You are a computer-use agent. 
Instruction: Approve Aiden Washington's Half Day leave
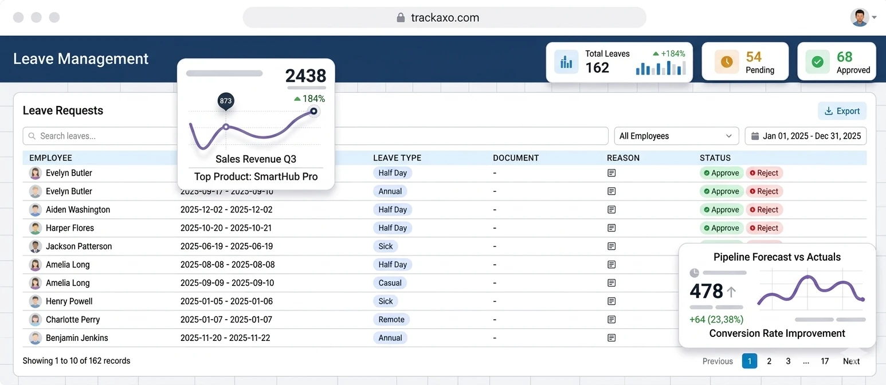click(x=721, y=209)
